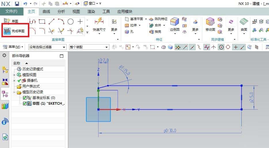269x148 pixels.
Task: Select the Quick Trim tool
Action: (51, 31)
